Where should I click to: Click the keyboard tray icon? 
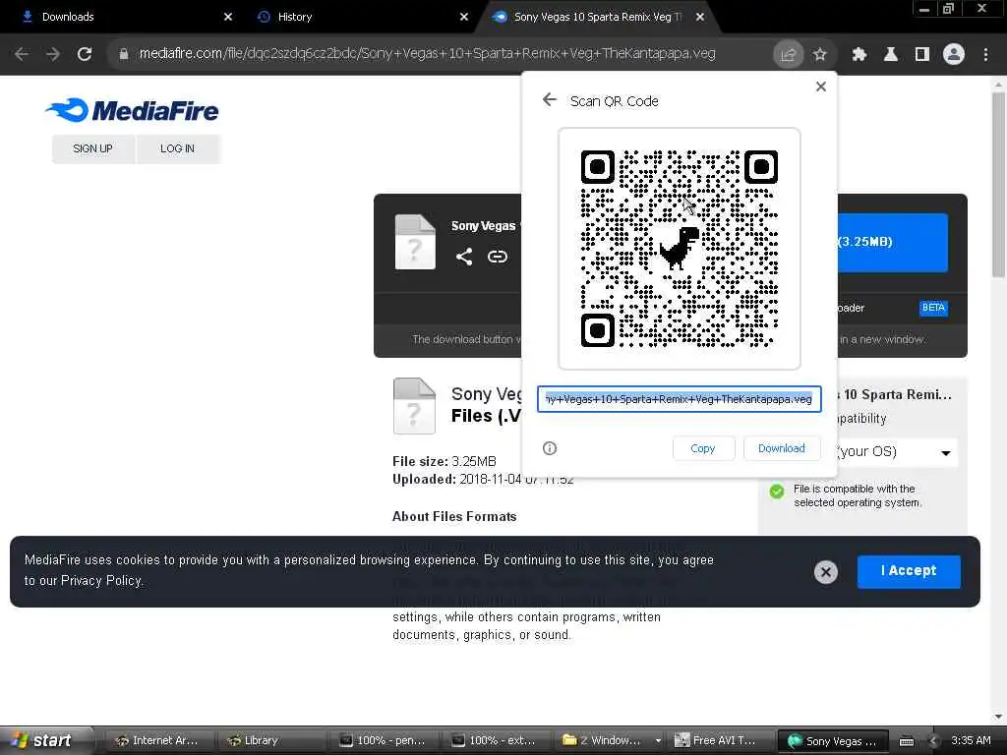[x=906, y=741]
